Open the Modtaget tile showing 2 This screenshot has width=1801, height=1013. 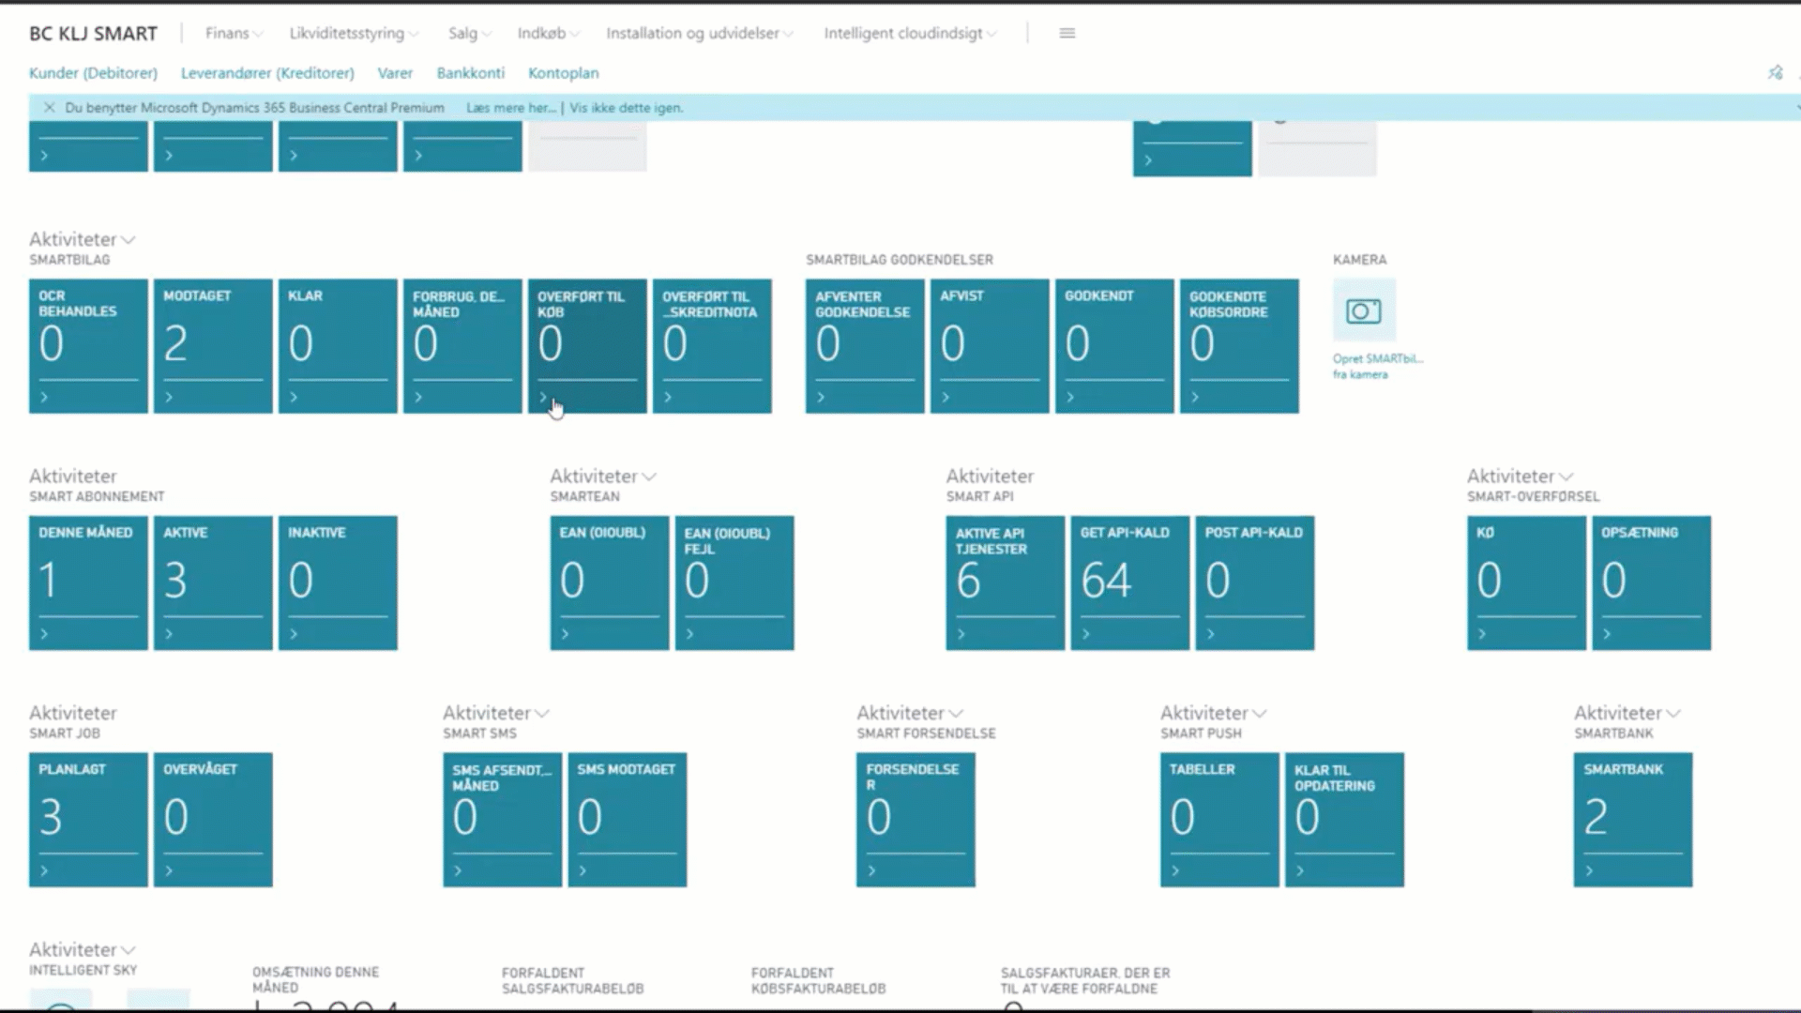pos(213,345)
